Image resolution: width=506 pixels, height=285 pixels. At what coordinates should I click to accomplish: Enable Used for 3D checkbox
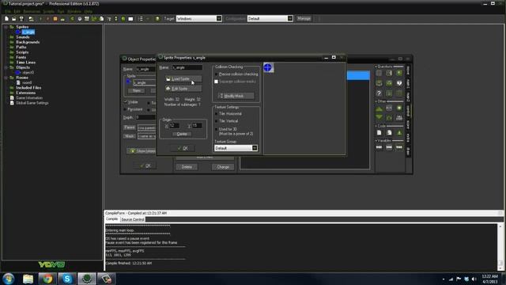216,129
